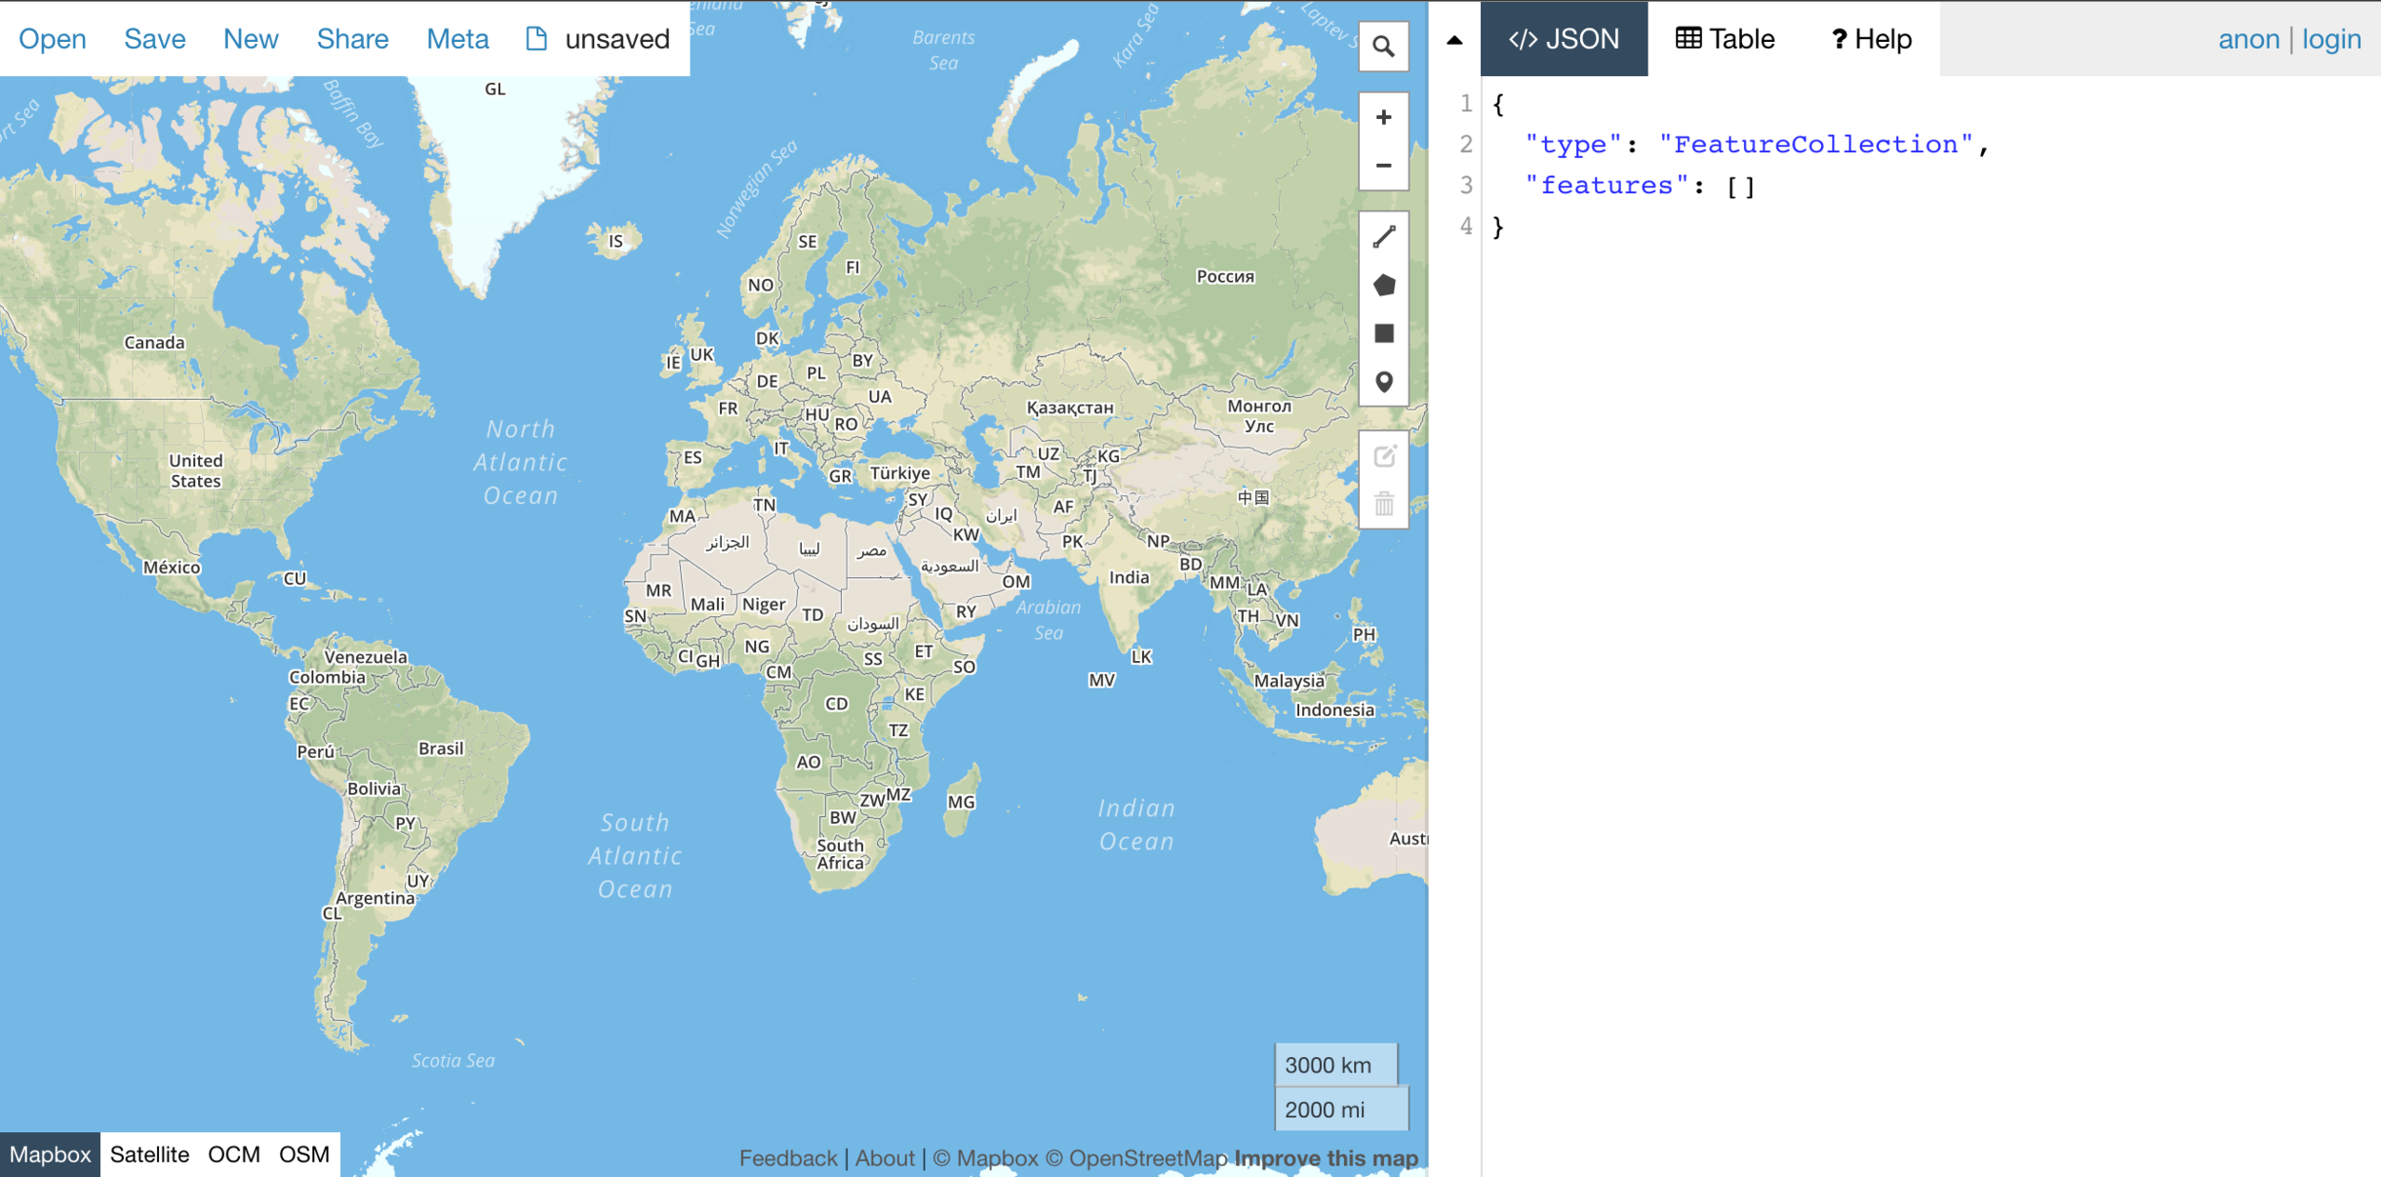Viewport: 2381px width, 1177px height.
Task: Select the draw rectangle tool
Action: [x=1383, y=333]
